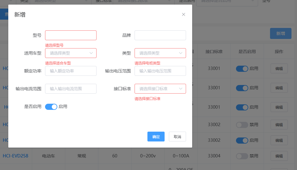Click the 接口标准 column header
This screenshot has height=170, width=297.
pyautogui.click(x=214, y=52)
